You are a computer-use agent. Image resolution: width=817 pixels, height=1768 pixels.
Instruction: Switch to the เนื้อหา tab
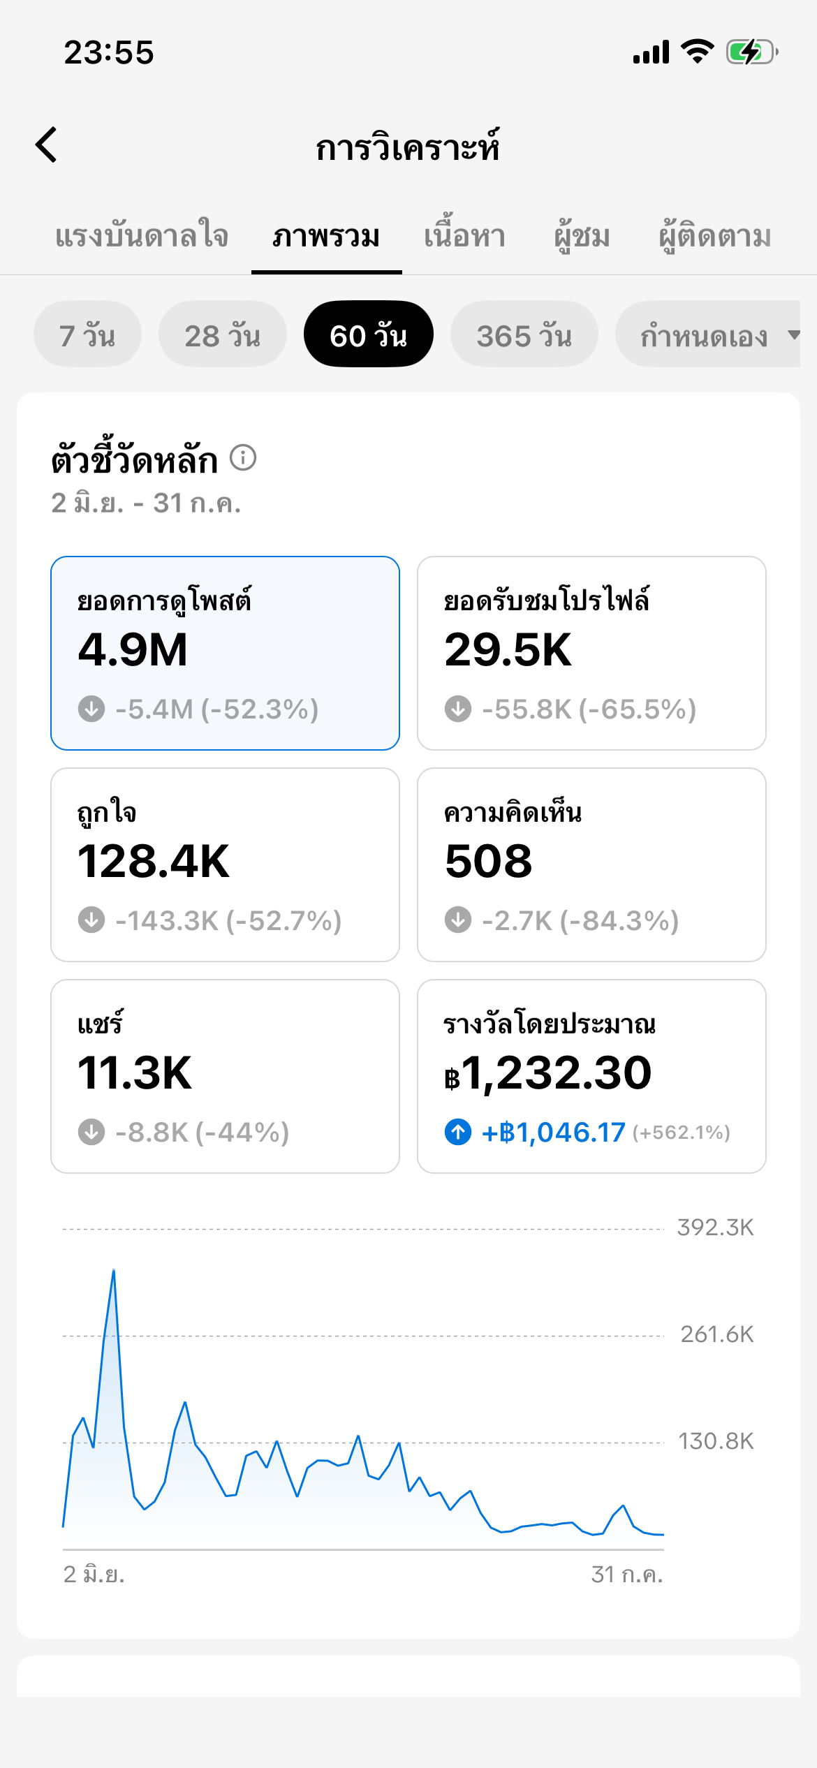click(465, 235)
